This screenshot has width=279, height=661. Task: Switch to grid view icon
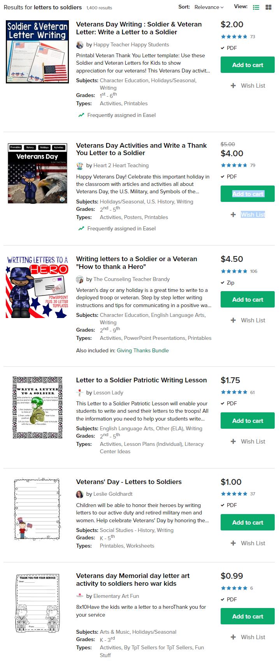click(268, 7)
